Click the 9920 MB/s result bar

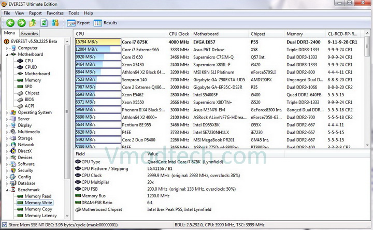(x=98, y=57)
